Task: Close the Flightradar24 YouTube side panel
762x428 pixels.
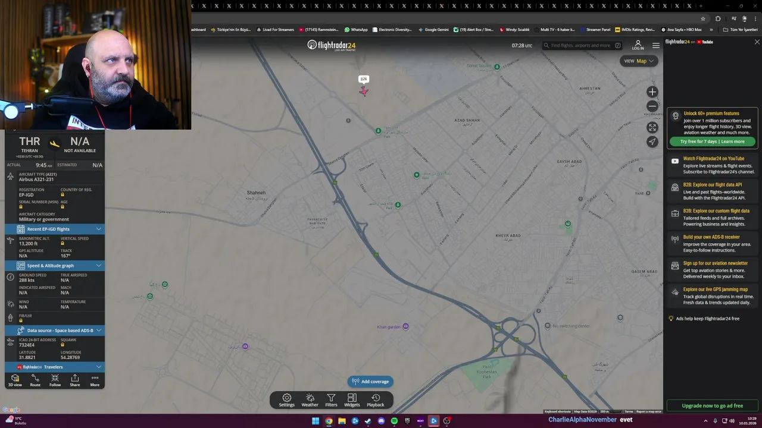Action: tap(757, 42)
